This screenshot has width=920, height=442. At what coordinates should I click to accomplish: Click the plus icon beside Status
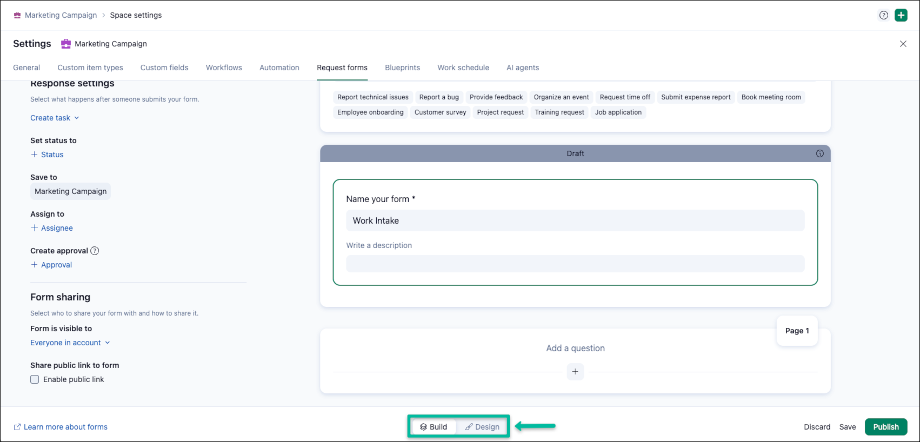(35, 155)
